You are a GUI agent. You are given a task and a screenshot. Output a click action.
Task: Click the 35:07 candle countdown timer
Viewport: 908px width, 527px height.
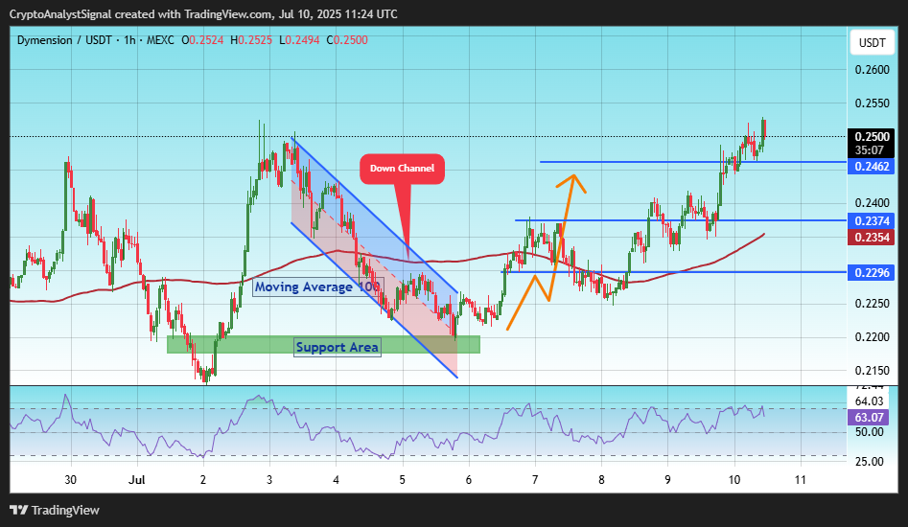click(x=870, y=150)
